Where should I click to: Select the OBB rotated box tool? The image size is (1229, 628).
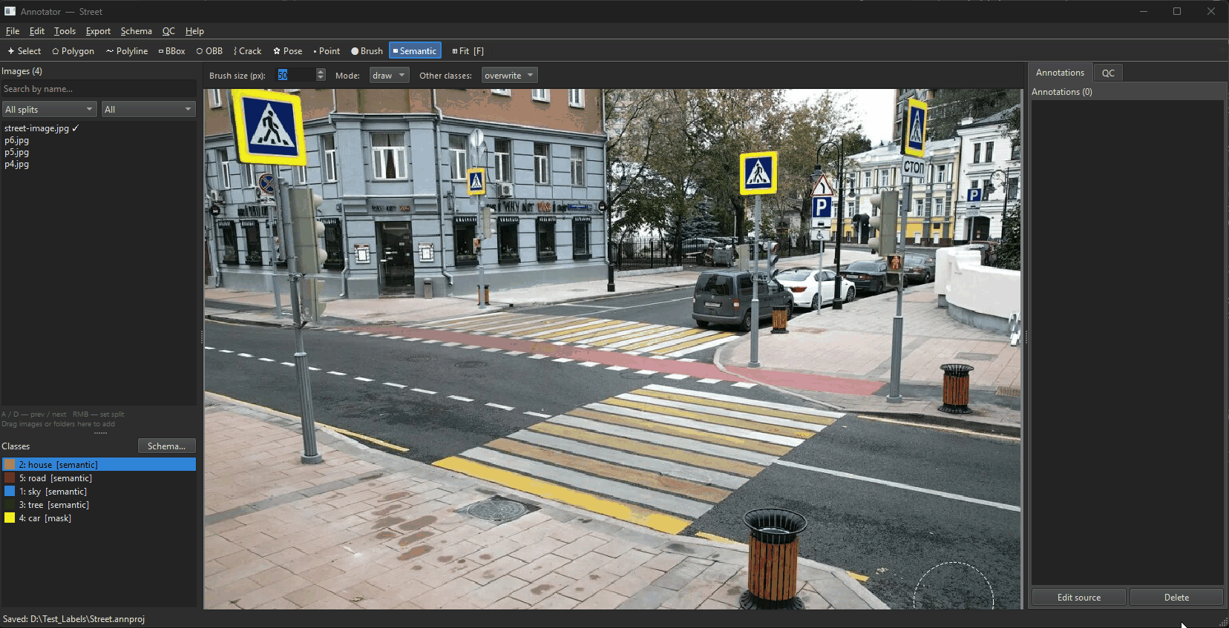209,51
